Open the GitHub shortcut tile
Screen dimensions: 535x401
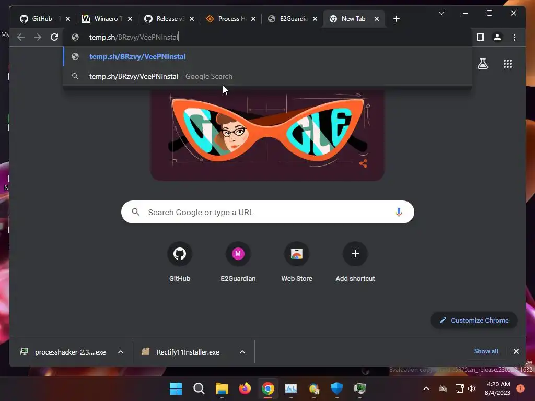(180, 262)
